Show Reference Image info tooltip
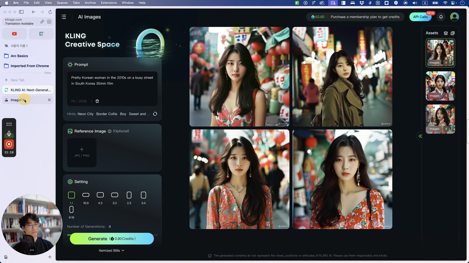469x263 pixels. 110,131
